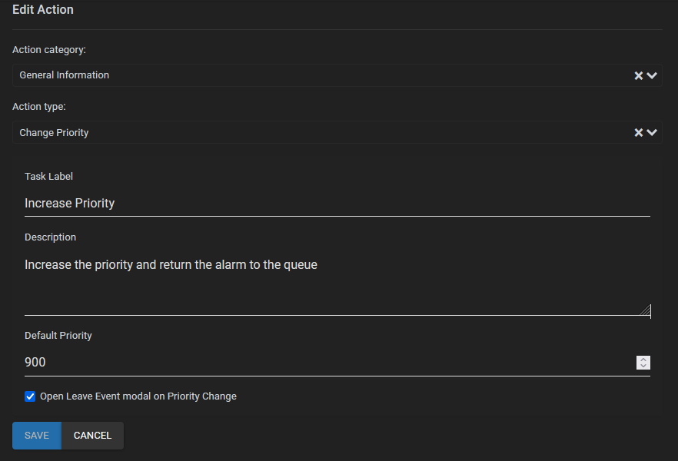Save the edited action
Image resolution: width=678 pixels, height=461 pixels.
(x=37, y=436)
